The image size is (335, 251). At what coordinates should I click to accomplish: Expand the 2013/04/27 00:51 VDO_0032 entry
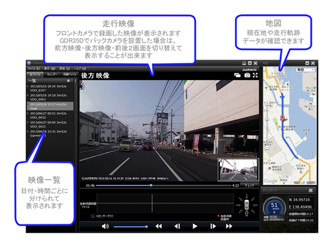[28, 113]
